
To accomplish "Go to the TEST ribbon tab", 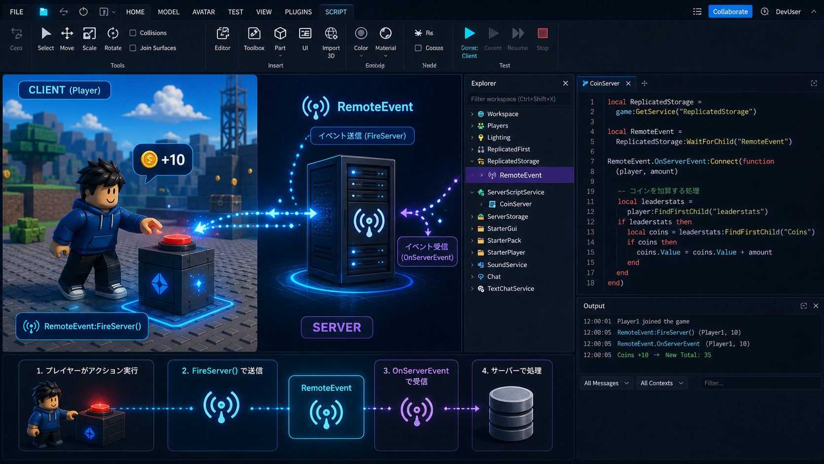I will [236, 12].
